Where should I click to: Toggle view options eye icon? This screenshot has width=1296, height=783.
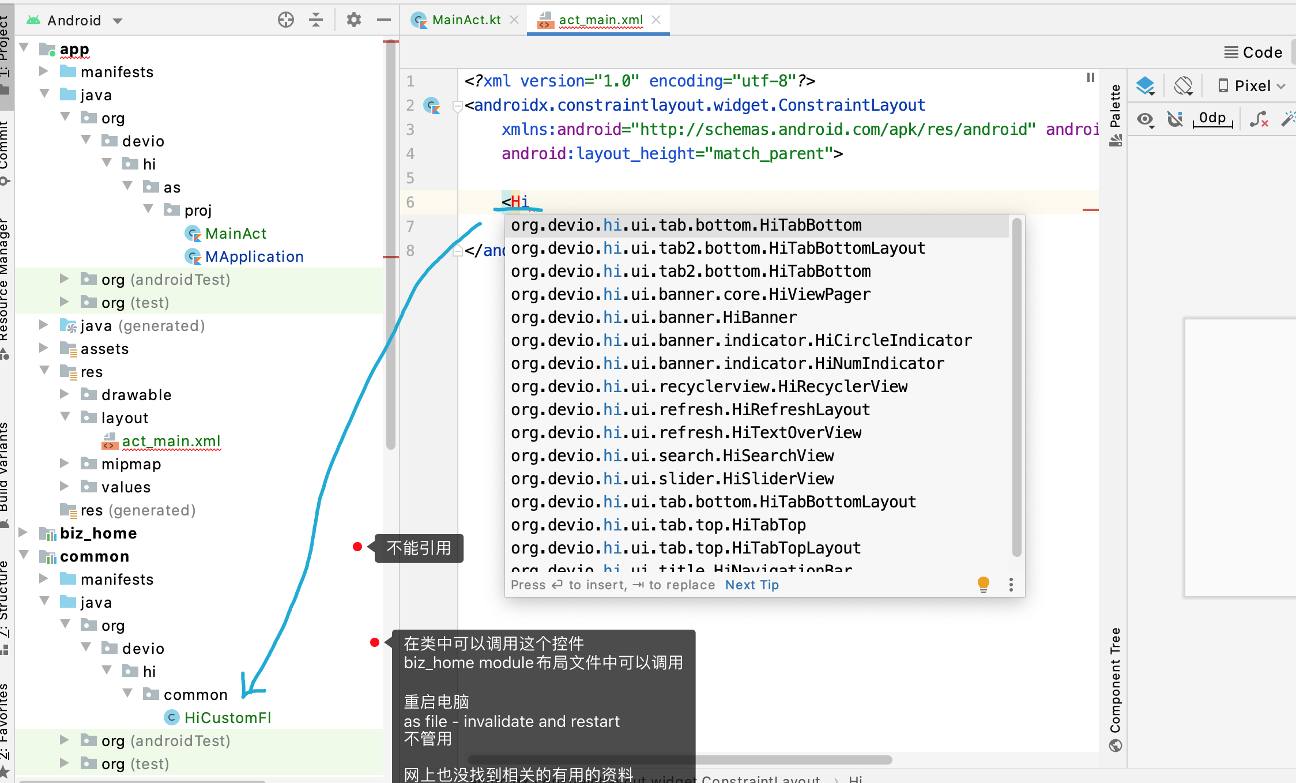coord(1146,119)
